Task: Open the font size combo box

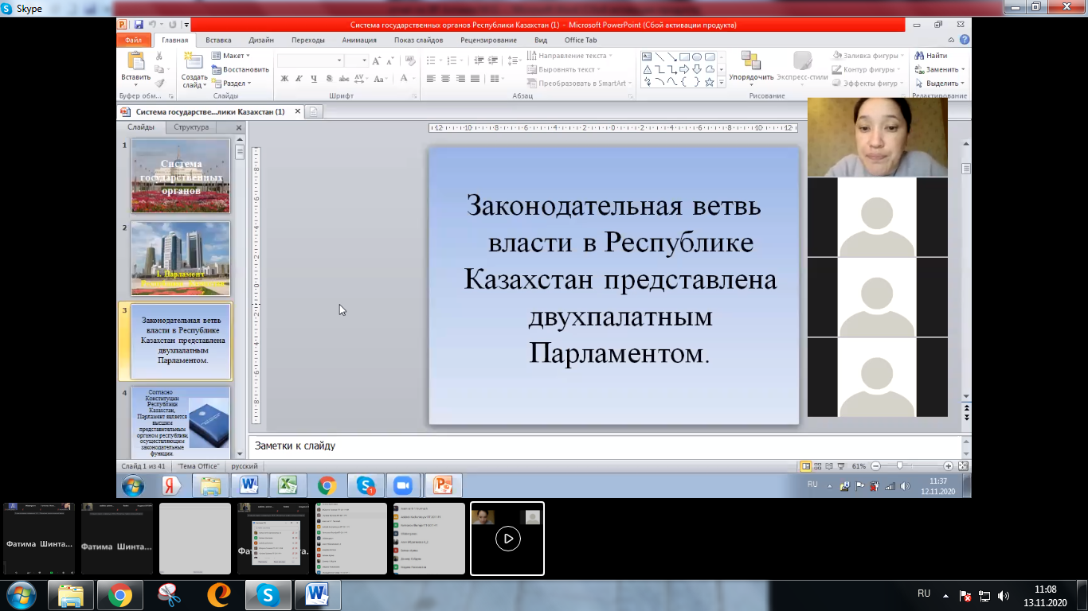Action: click(x=356, y=60)
